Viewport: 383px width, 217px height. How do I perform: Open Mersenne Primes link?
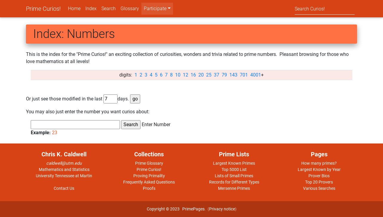tap(234, 188)
